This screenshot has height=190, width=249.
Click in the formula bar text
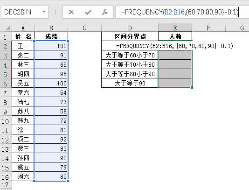180,12
